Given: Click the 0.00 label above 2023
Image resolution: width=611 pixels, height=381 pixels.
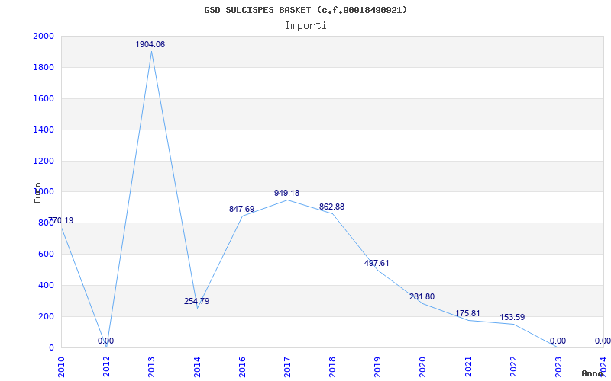Looking at the screenshot, I should pos(558,341).
